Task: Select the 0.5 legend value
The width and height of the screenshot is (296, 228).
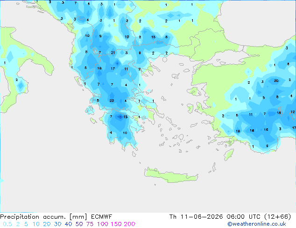Action: 7,224
